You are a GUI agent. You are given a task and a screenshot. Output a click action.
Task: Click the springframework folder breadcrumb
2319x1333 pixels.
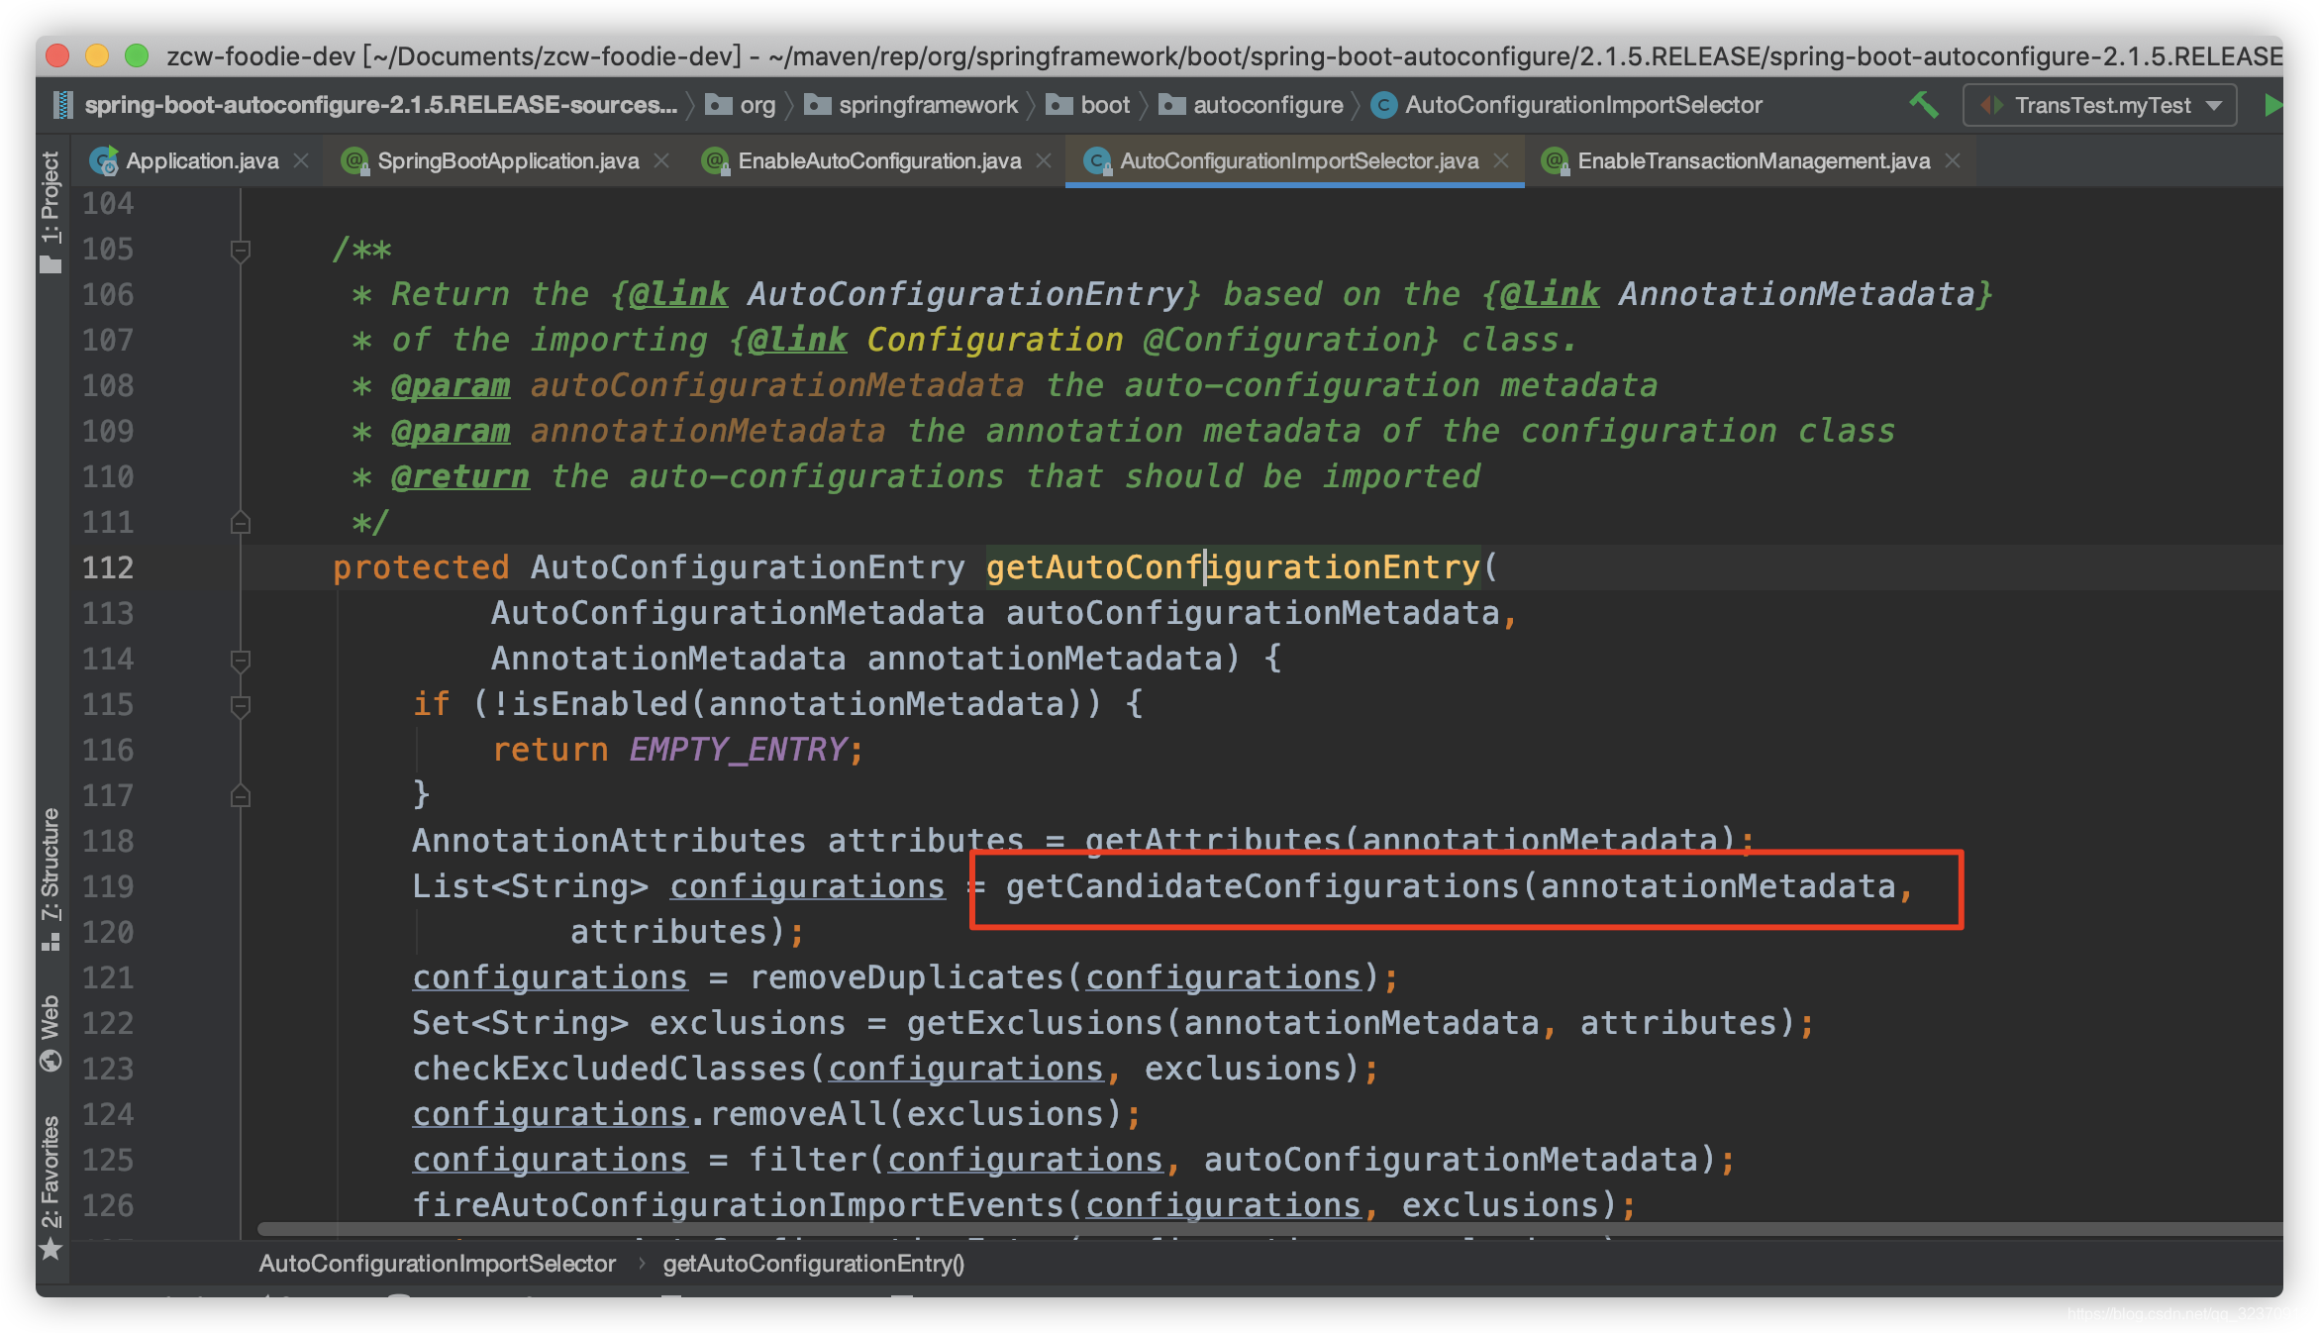927,105
